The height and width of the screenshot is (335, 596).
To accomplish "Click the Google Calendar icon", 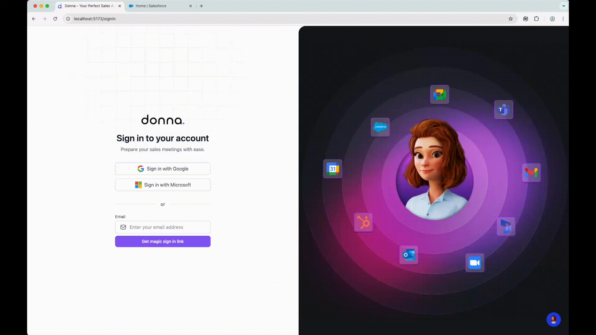I will [x=333, y=169].
